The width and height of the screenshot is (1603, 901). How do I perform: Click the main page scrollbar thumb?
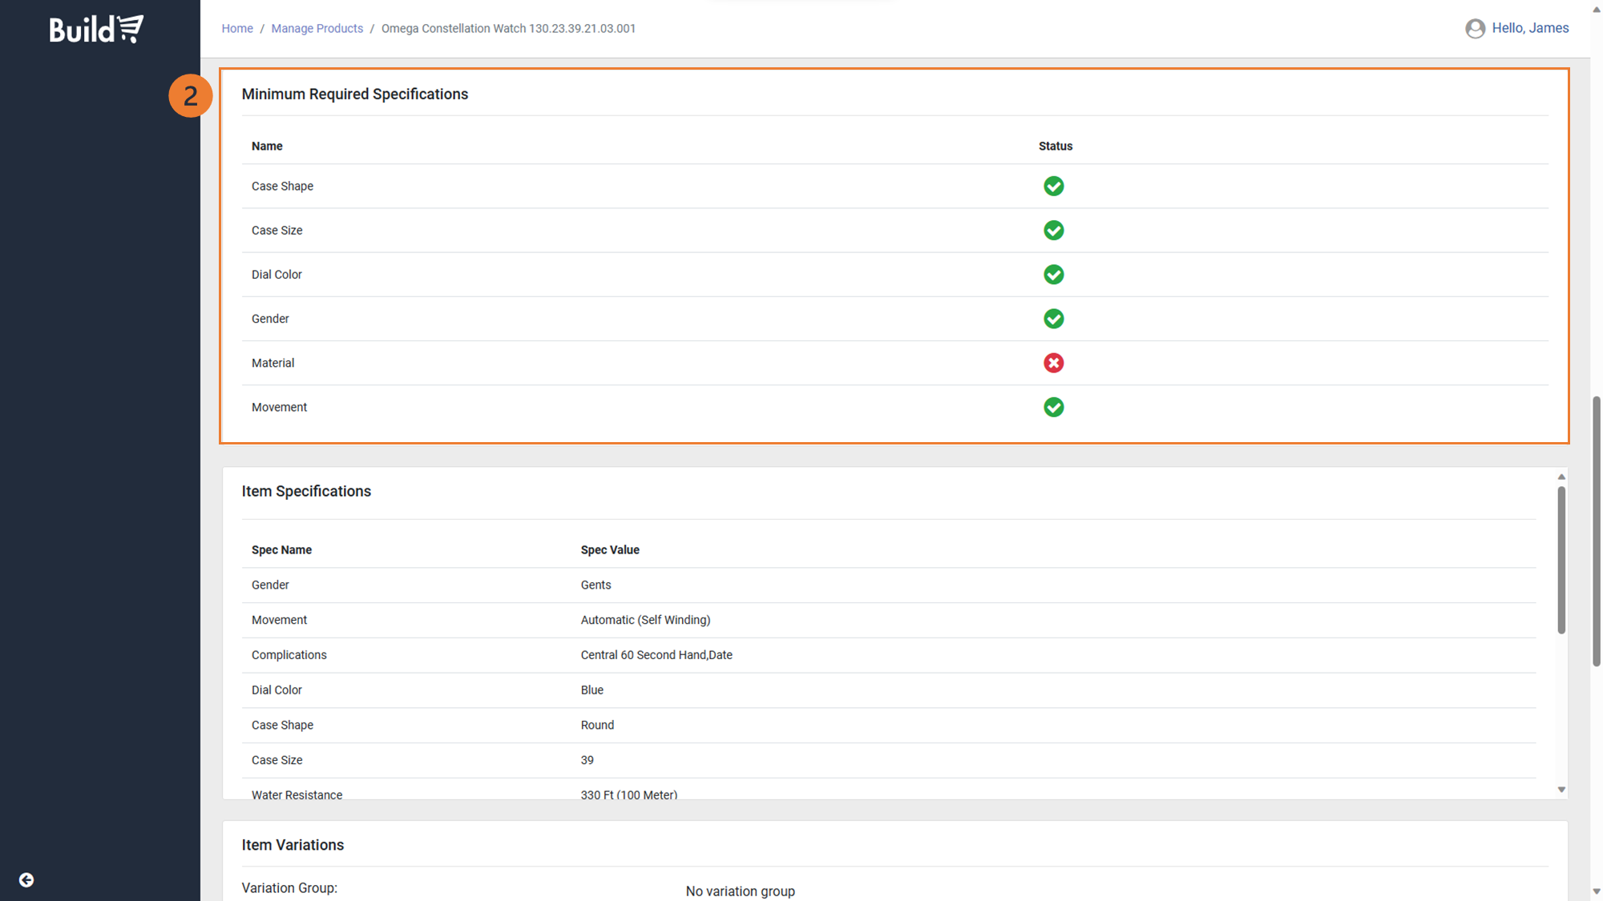1596,529
